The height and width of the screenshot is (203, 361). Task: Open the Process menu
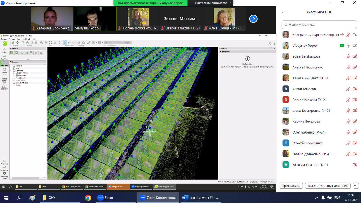12,39
